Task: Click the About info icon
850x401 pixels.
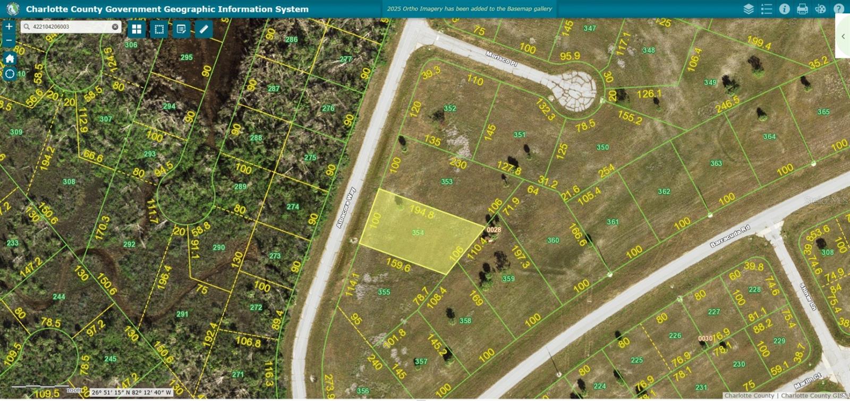Action: click(785, 9)
